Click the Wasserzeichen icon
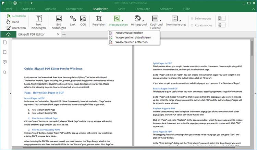The width and height of the screenshot is (257, 150). [x=117, y=18]
